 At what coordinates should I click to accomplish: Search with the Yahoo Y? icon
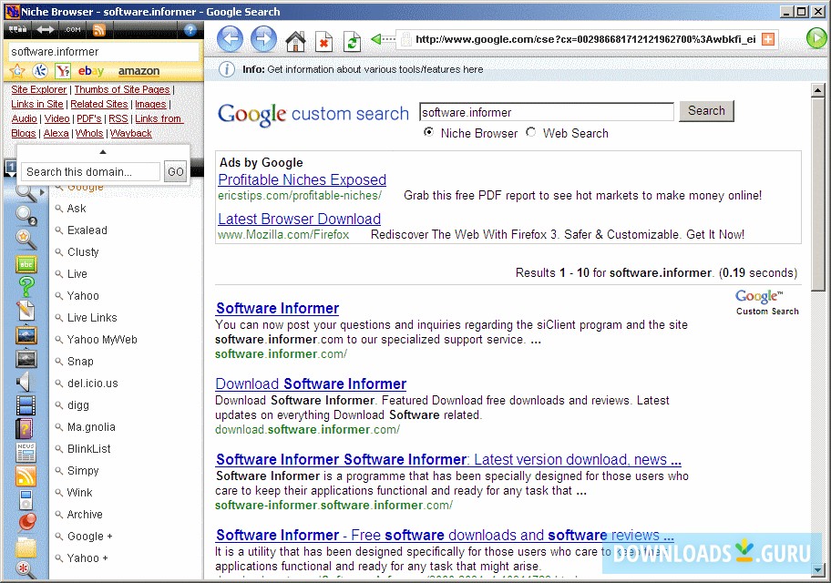(63, 70)
